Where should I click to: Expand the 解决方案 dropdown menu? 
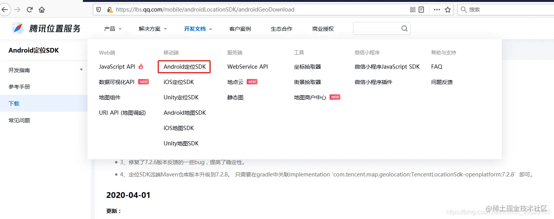point(153,29)
